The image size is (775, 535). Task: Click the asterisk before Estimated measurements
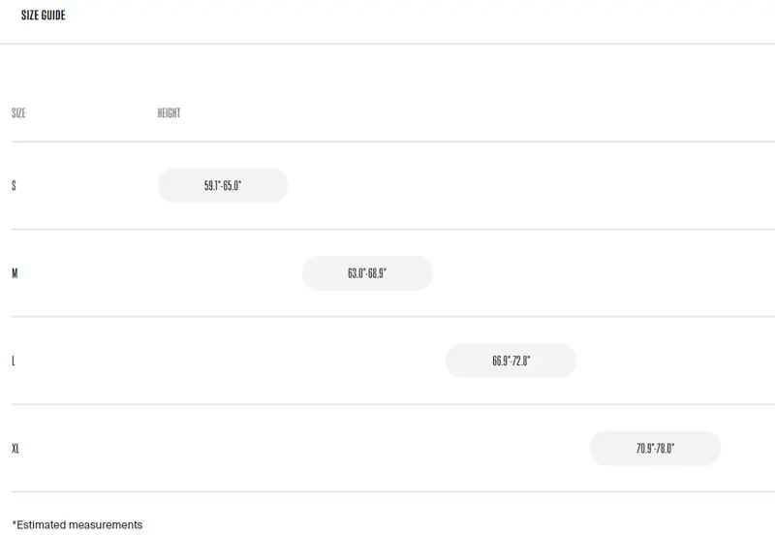pos(15,523)
